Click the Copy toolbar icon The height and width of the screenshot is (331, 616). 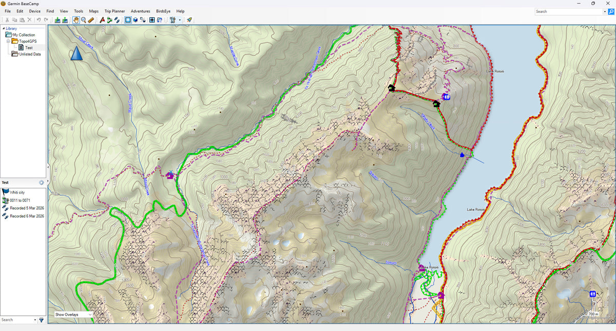click(14, 20)
